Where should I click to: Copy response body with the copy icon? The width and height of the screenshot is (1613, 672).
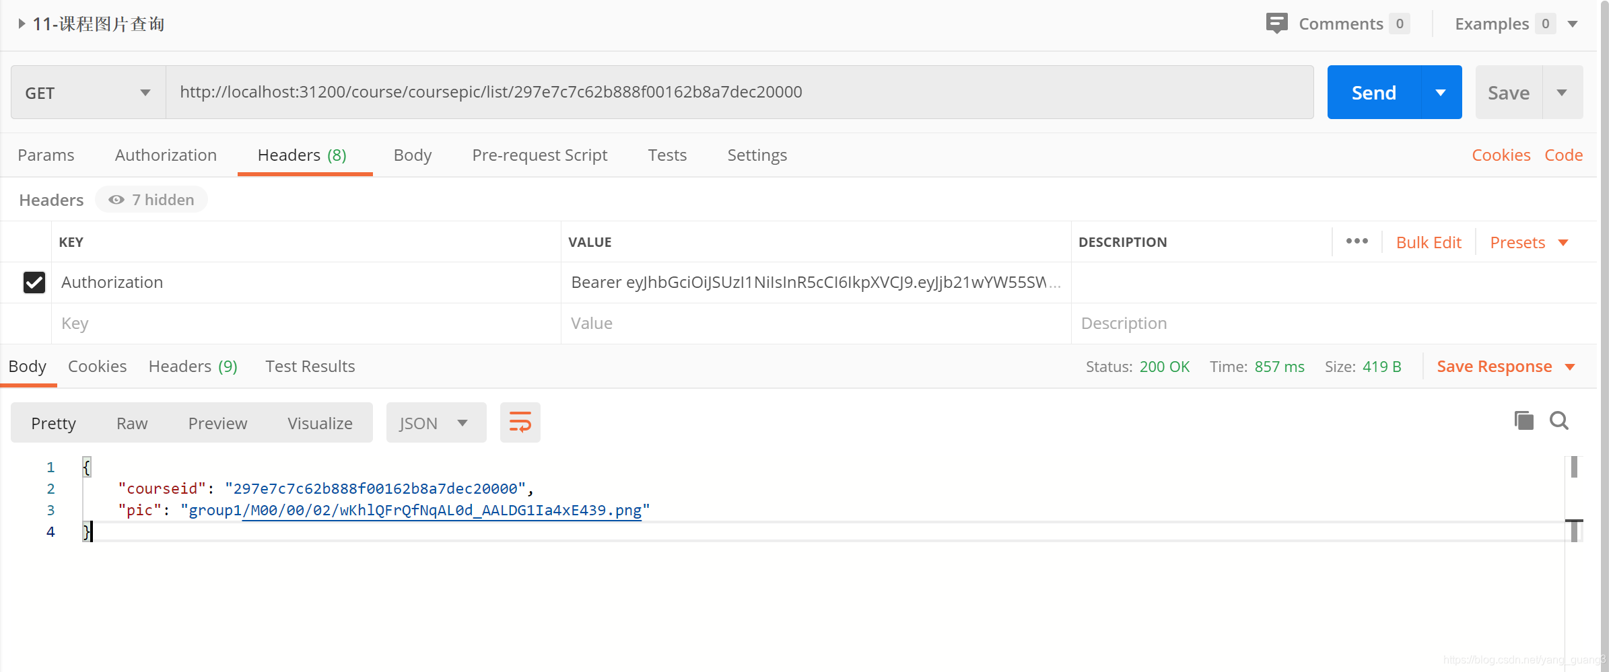1523,420
